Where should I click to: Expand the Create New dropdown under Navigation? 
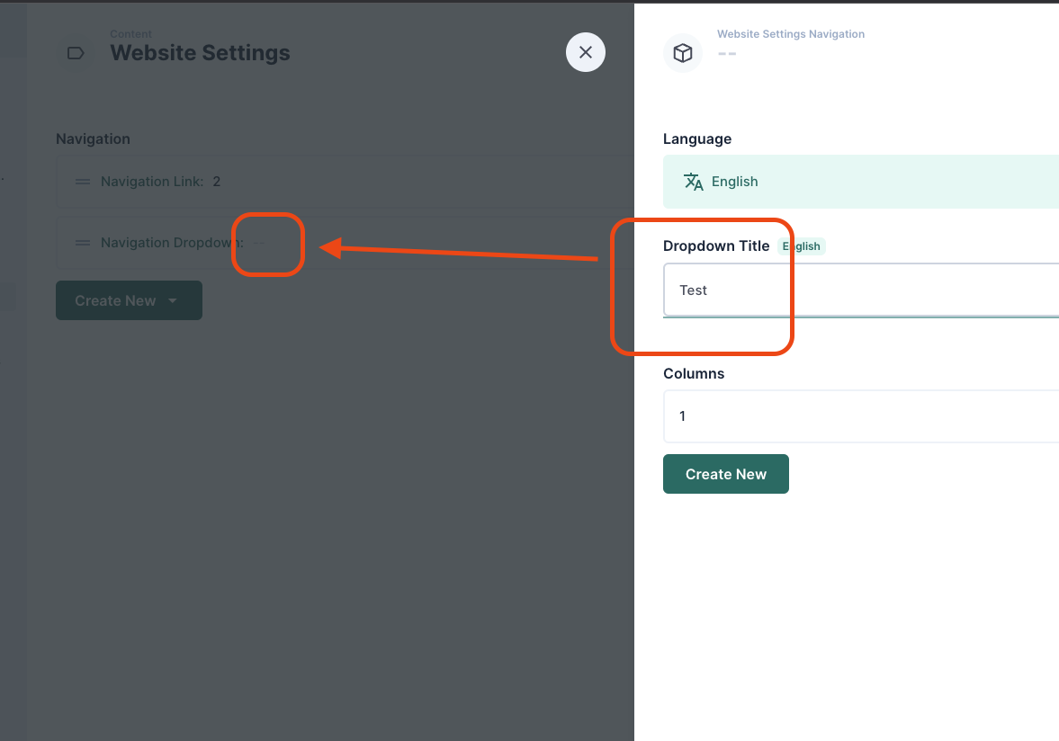pyautogui.click(x=129, y=300)
